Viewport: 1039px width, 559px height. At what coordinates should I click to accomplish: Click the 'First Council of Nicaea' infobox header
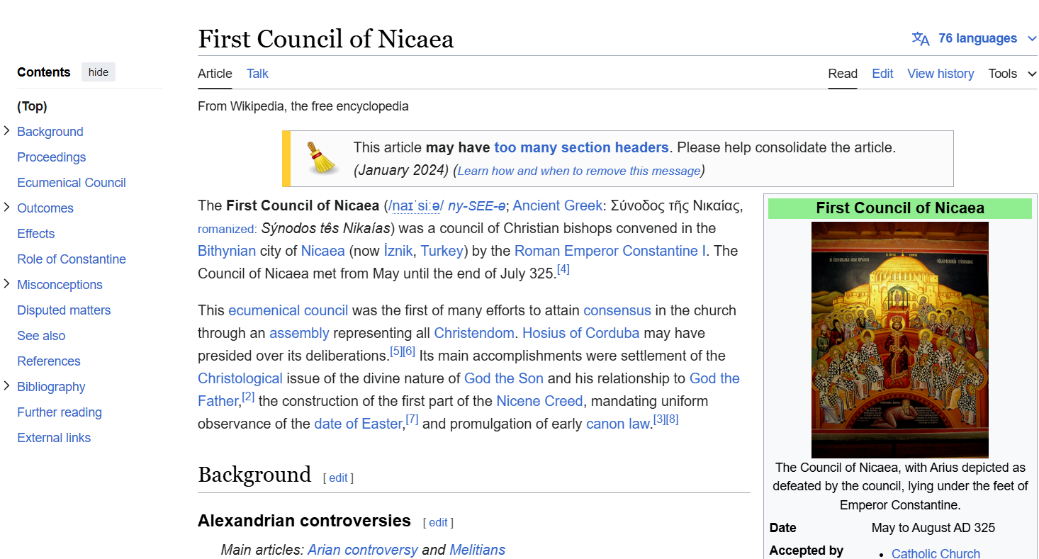(x=900, y=208)
